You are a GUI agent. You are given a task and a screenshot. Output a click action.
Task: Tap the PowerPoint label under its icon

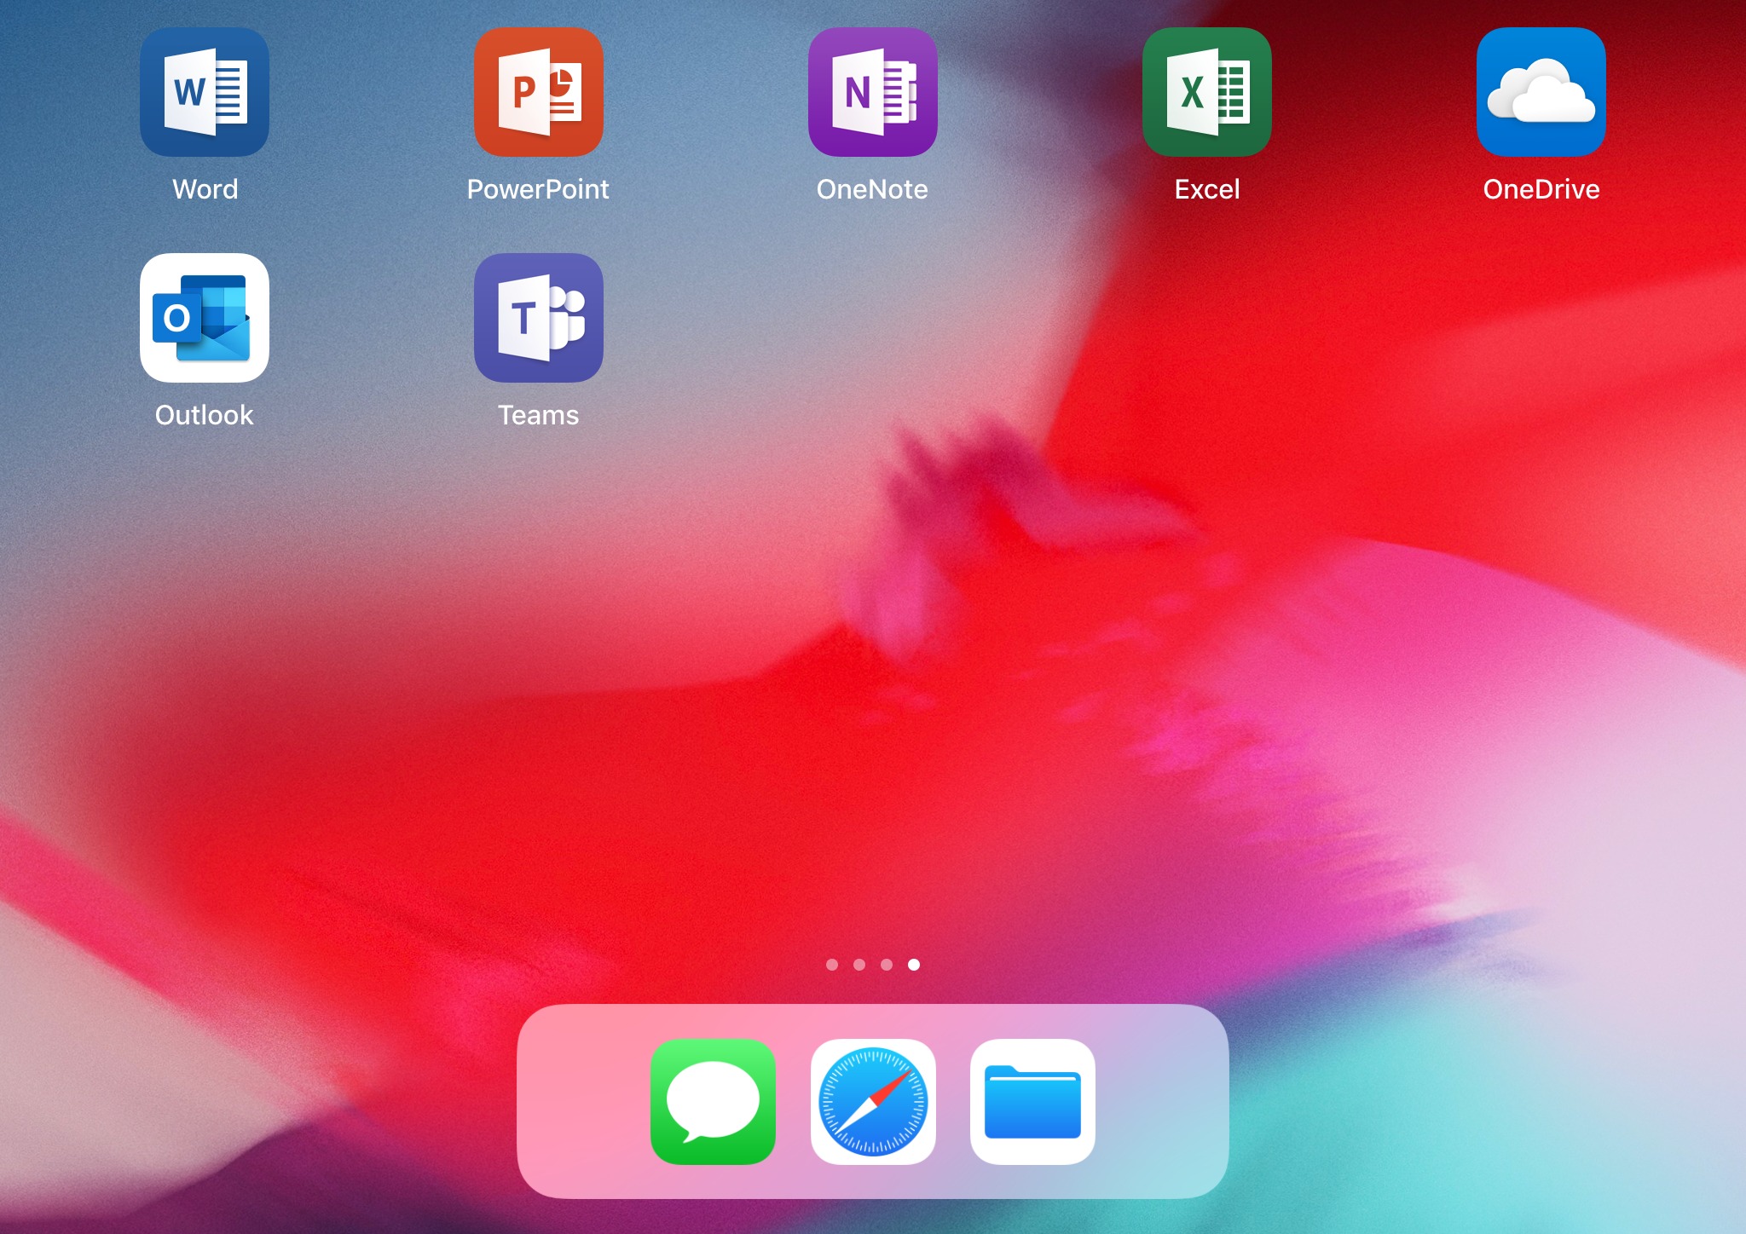coord(539,188)
